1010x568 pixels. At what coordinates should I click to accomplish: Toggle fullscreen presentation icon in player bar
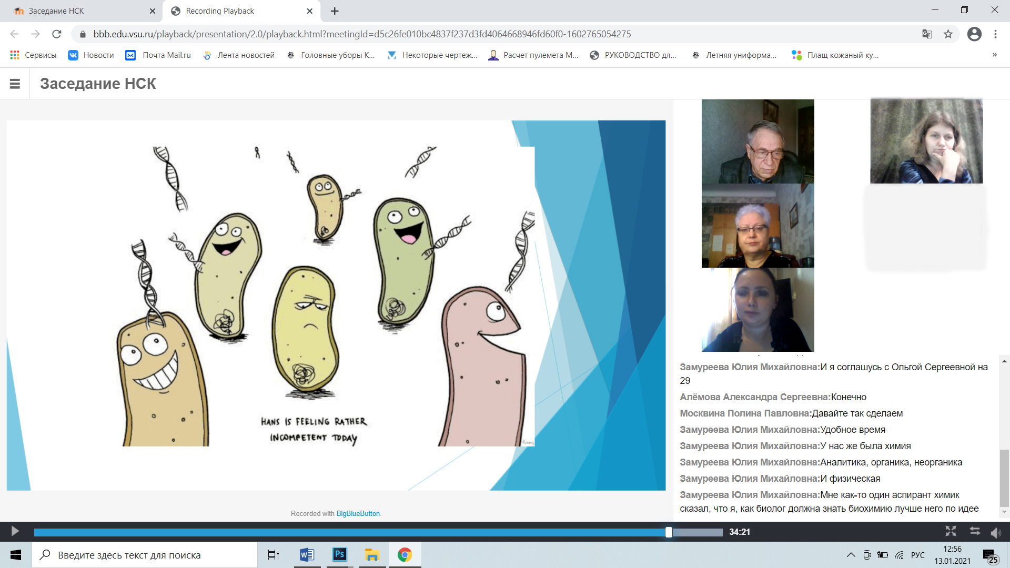951,531
